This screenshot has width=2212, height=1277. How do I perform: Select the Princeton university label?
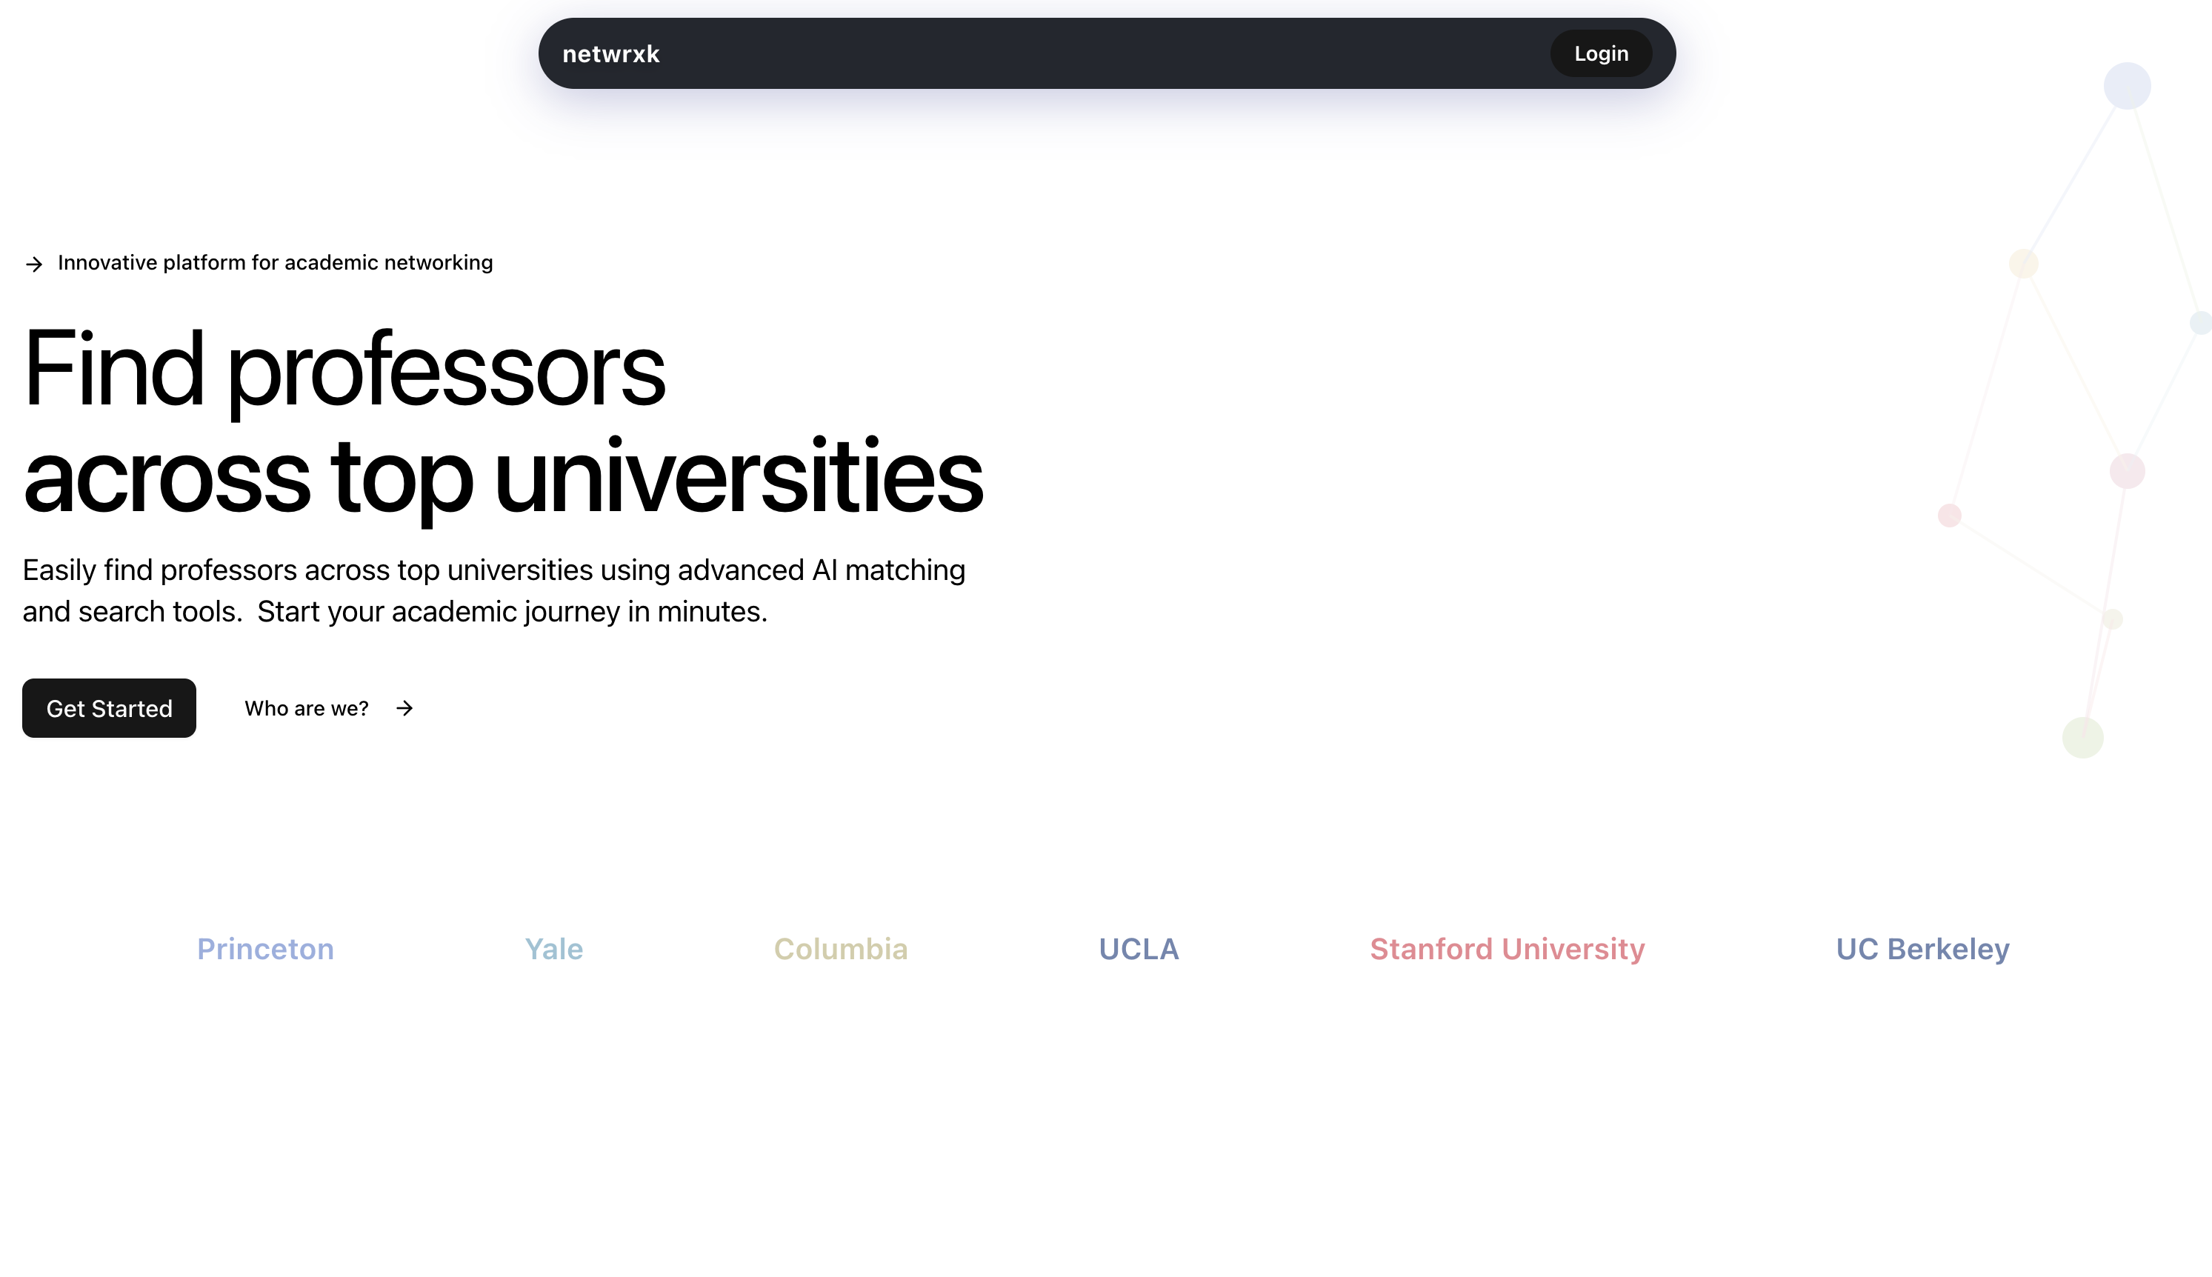265,949
